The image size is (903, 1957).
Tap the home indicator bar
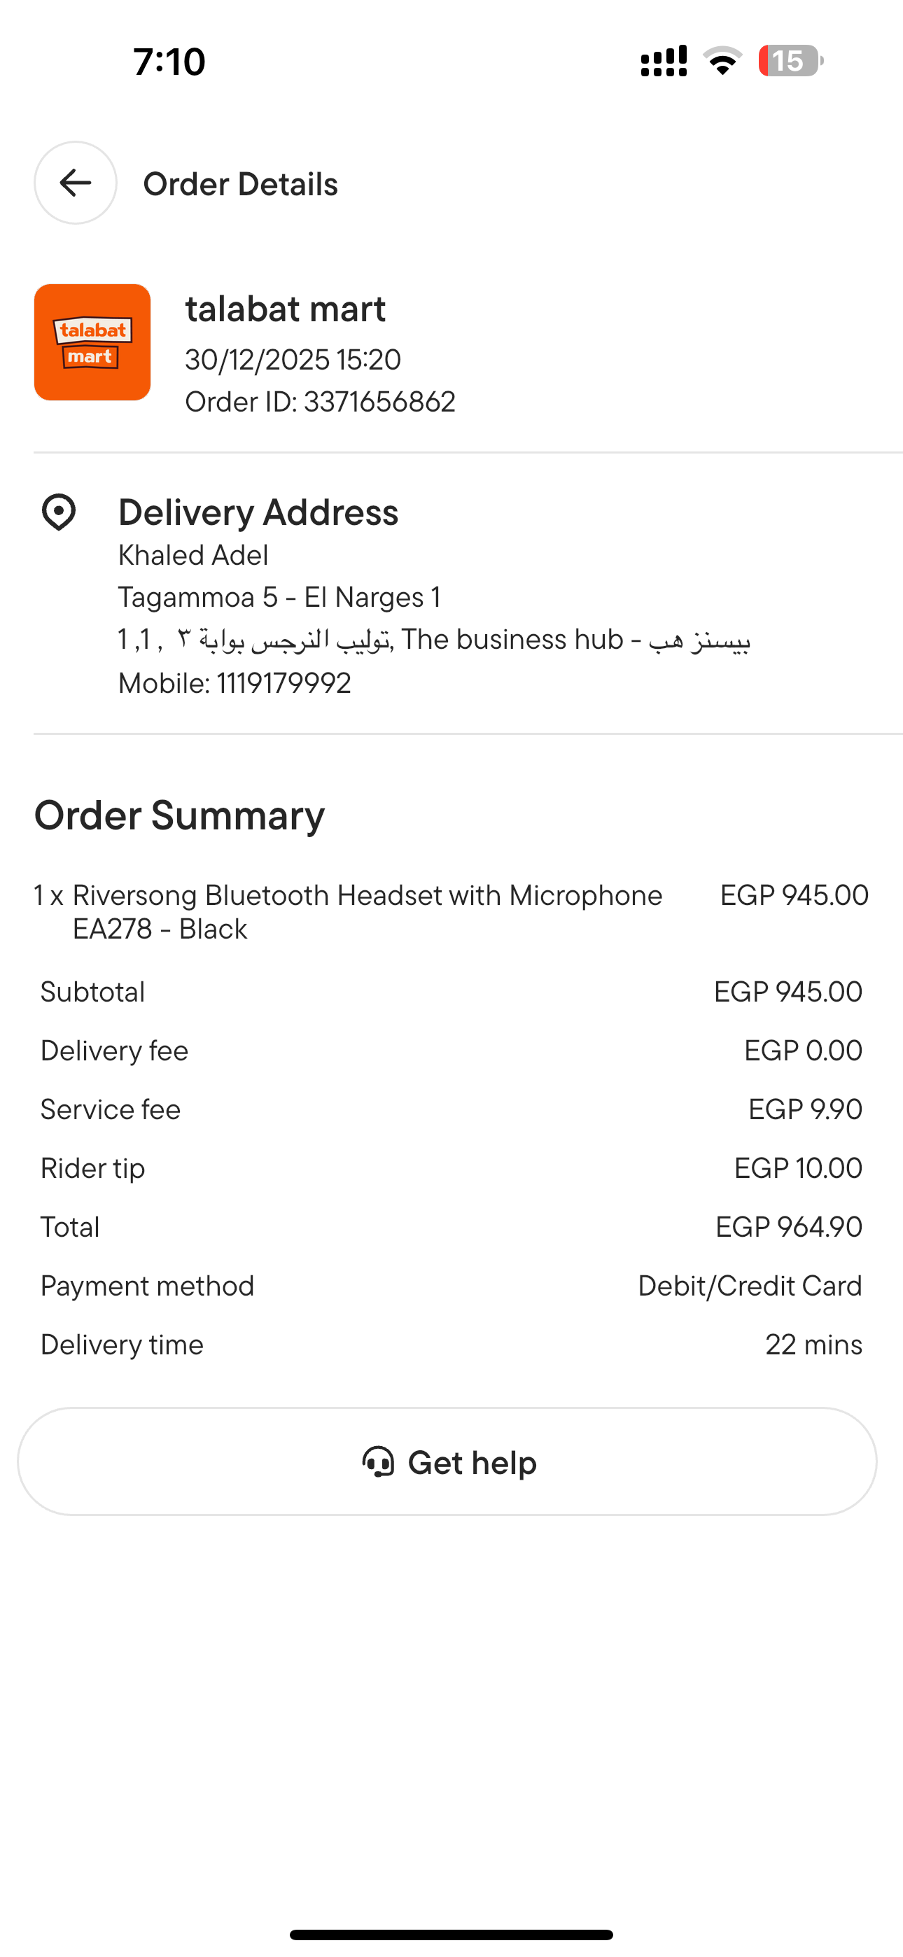click(x=451, y=1934)
